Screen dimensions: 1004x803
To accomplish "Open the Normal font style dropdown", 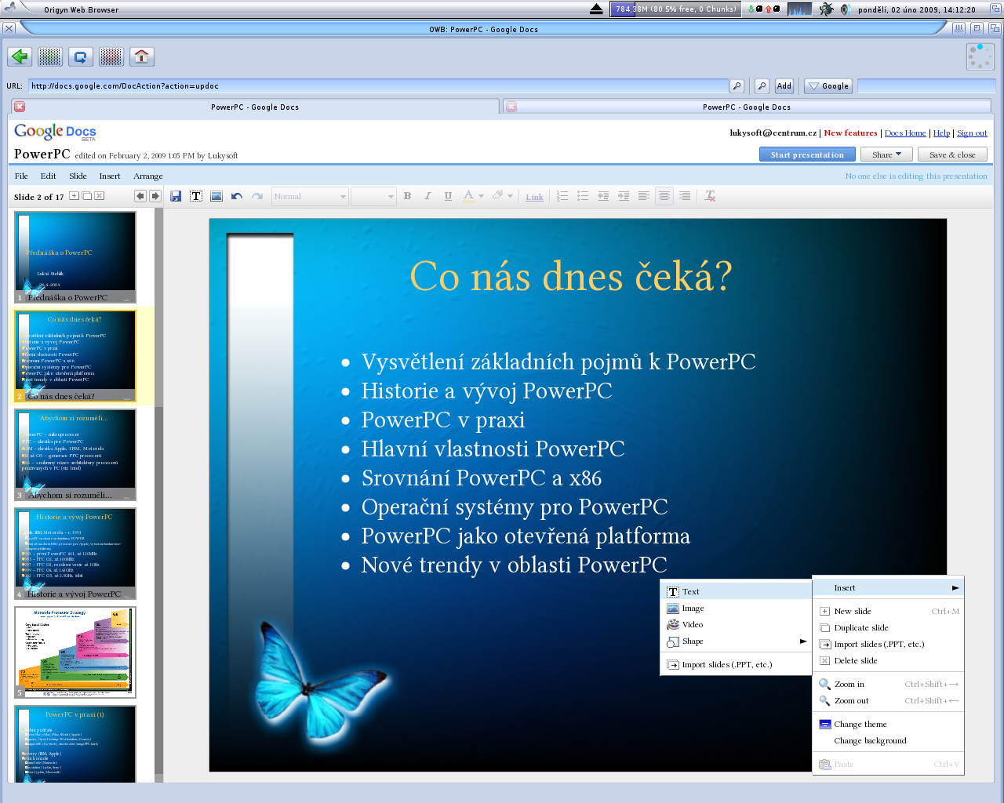I will point(310,197).
